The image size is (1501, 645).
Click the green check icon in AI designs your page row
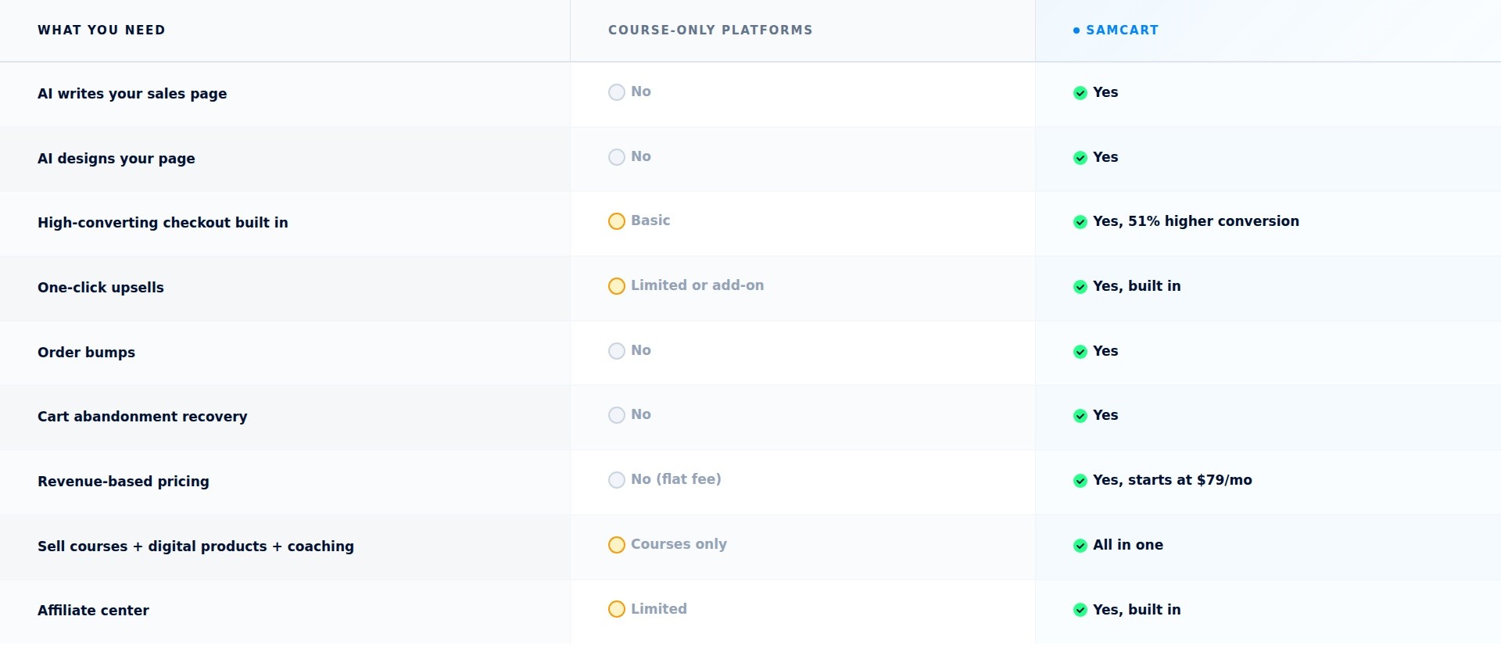click(x=1080, y=158)
